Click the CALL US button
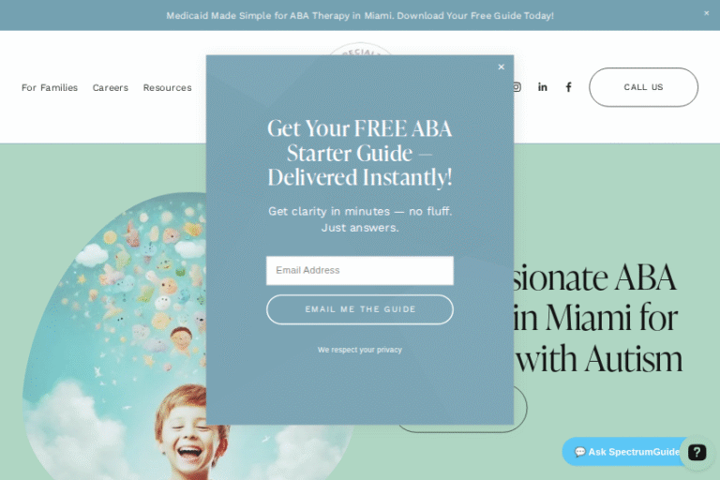Viewport: 720px width, 480px height. click(x=643, y=87)
